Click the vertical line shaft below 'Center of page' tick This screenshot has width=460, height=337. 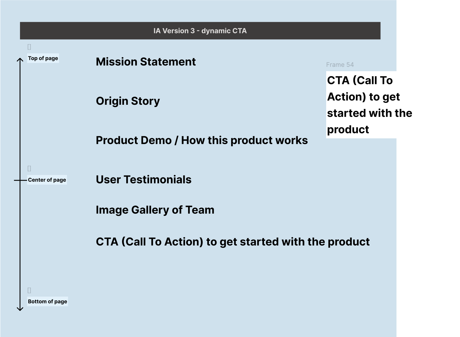[x=20, y=239]
